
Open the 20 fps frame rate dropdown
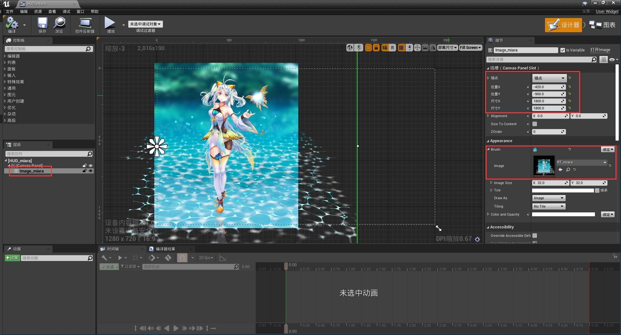pyautogui.click(x=206, y=258)
